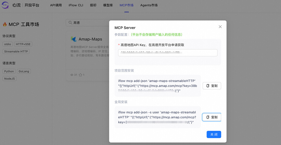Filter by GoLang language tag
Viewport: 281px width, 145px height.
24,71
